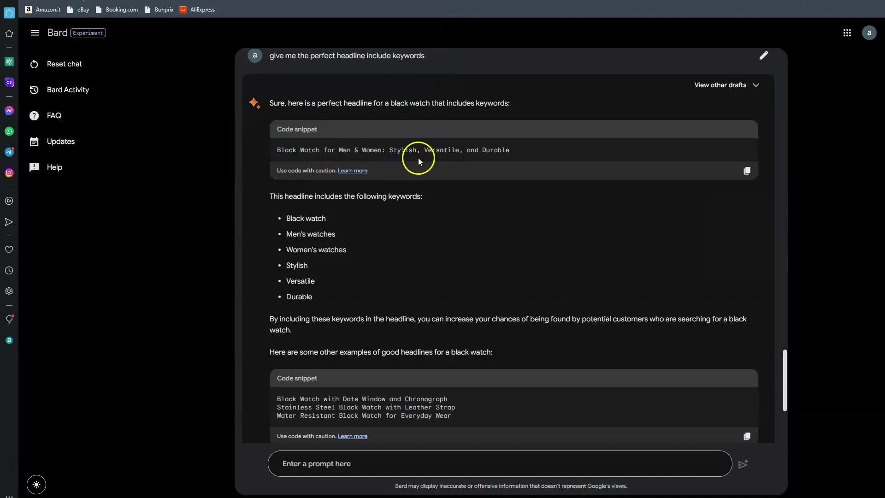885x498 pixels.
Task: Click 'Stainless Steel Black Watch with Leather Strap' line
Action: (x=366, y=408)
